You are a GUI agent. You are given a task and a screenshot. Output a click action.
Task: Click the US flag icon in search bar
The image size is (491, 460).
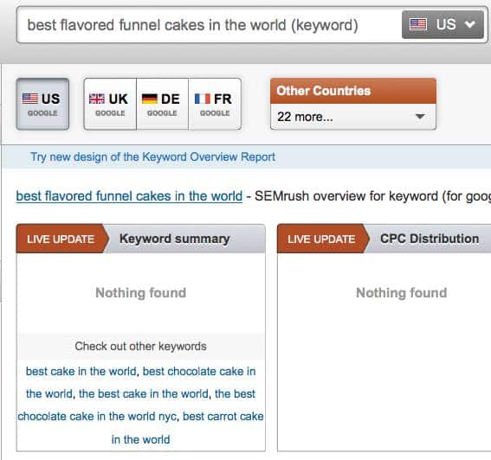[x=418, y=24]
